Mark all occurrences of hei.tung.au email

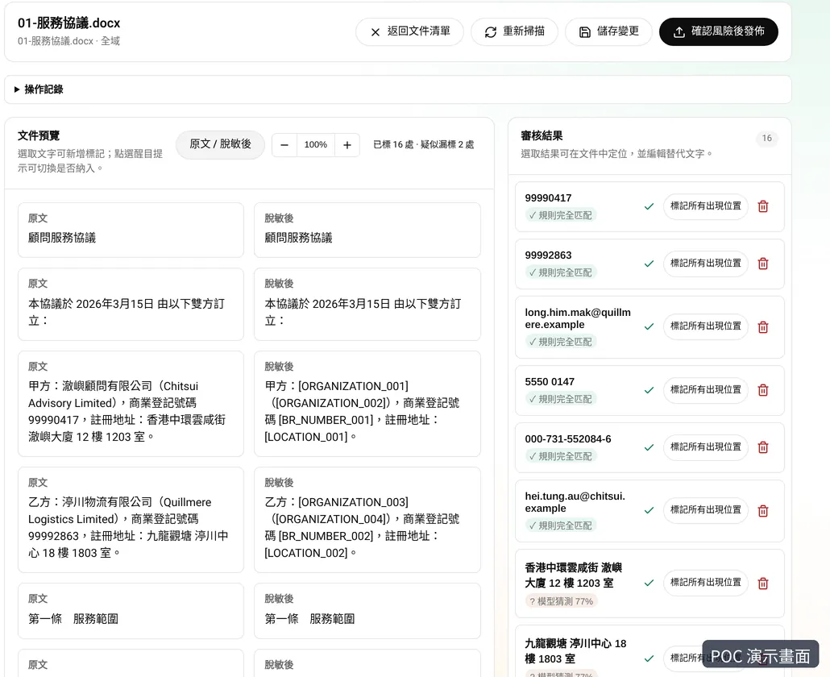(x=706, y=510)
